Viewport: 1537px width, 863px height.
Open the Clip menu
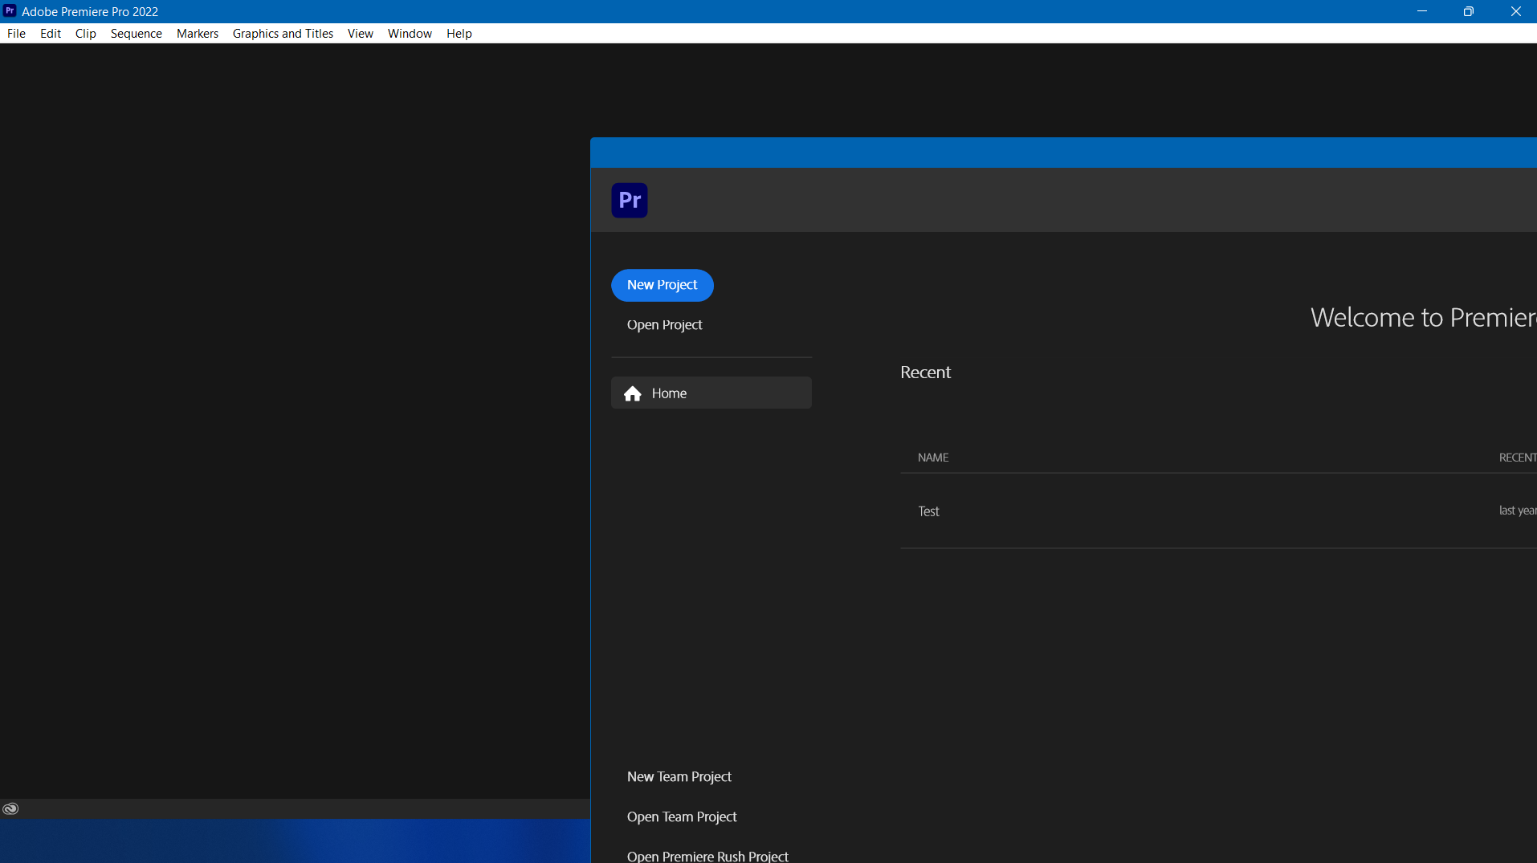click(85, 33)
